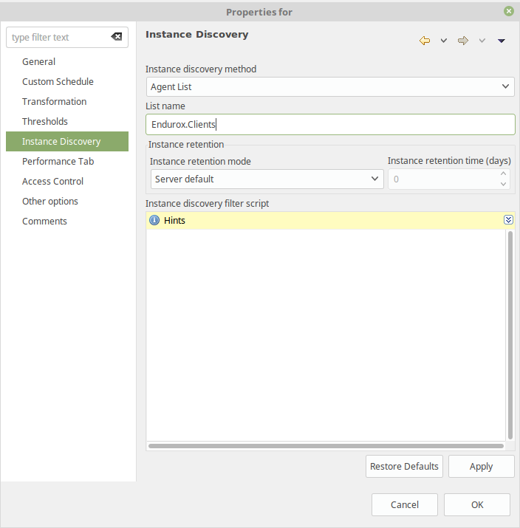Open the back history dropdown arrow

pos(444,41)
